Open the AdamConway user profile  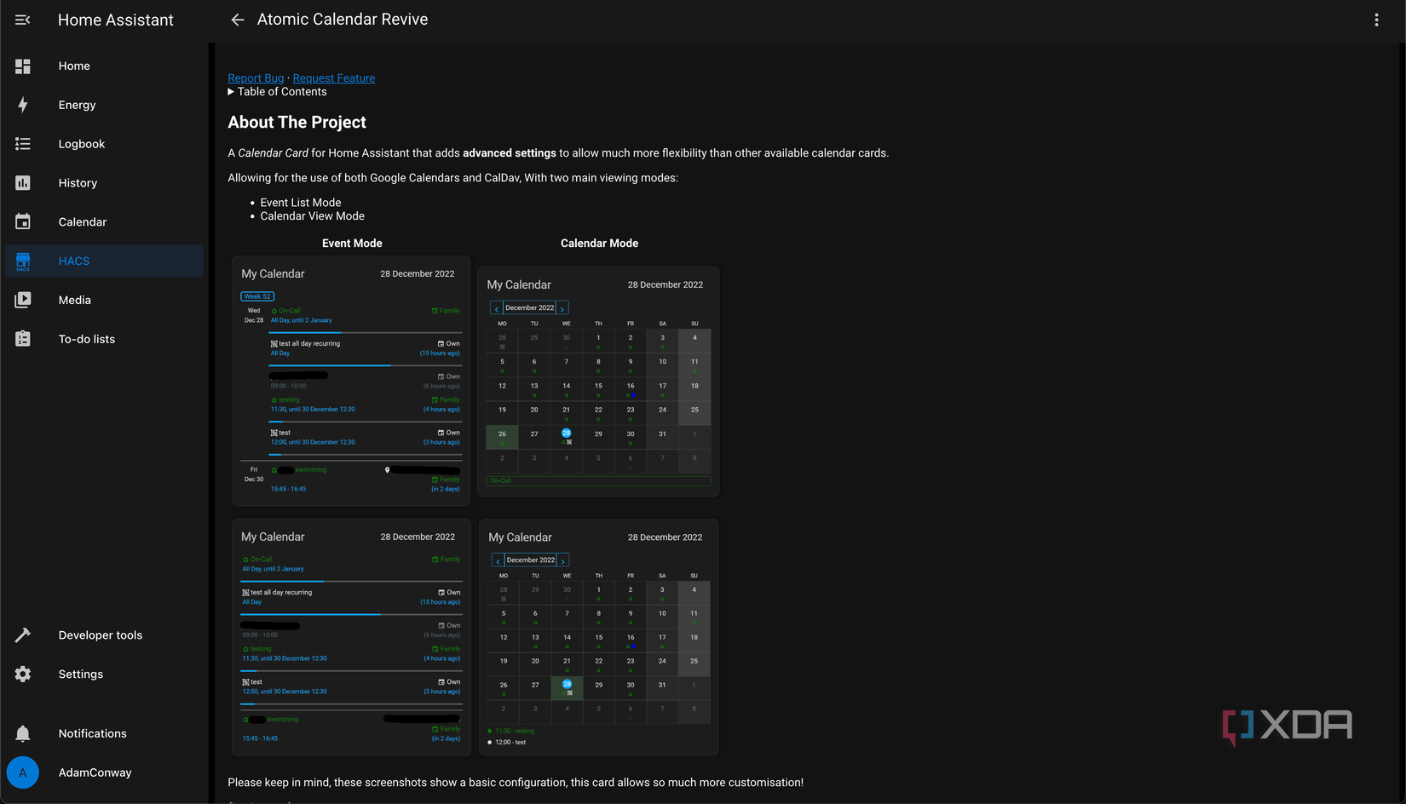95,772
